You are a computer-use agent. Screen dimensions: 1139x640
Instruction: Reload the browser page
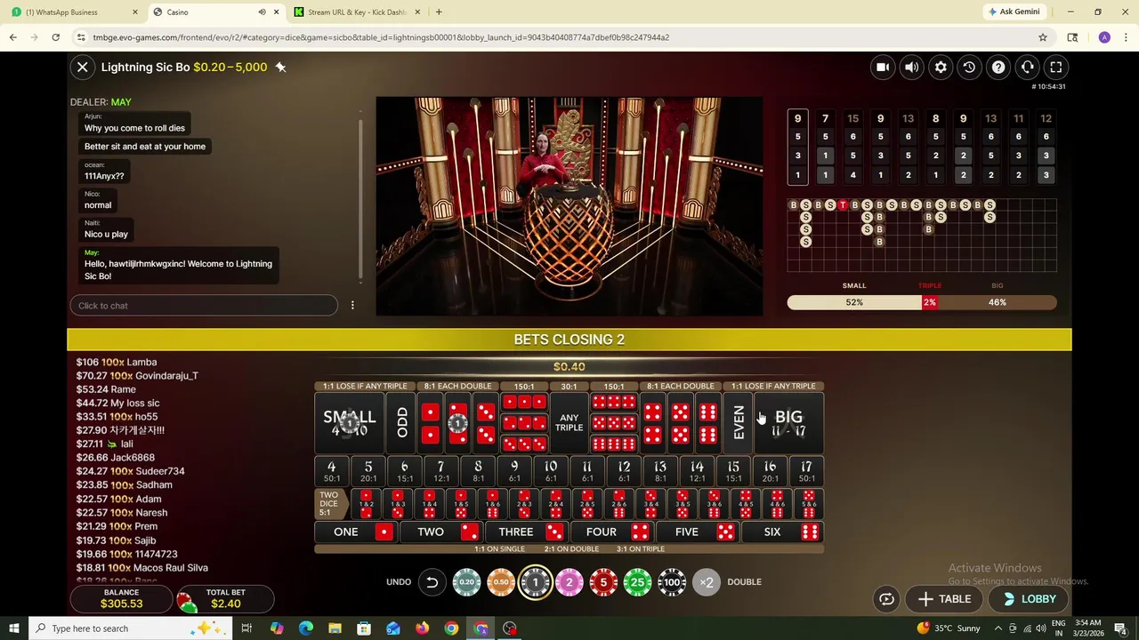(x=55, y=37)
